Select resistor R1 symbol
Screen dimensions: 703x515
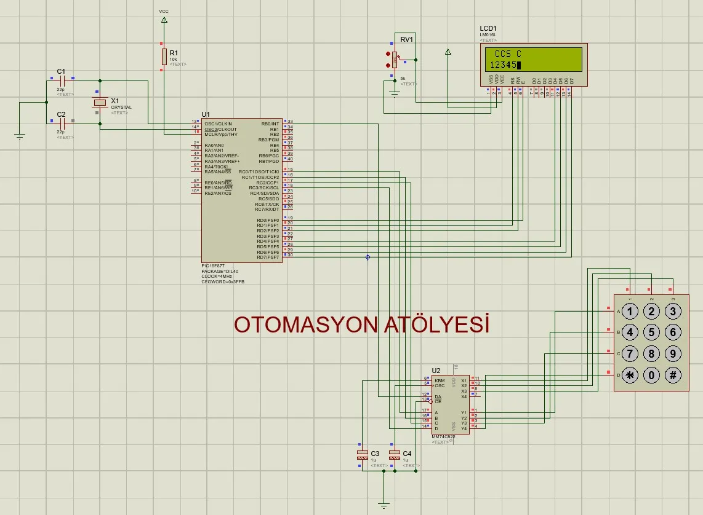[x=164, y=57]
